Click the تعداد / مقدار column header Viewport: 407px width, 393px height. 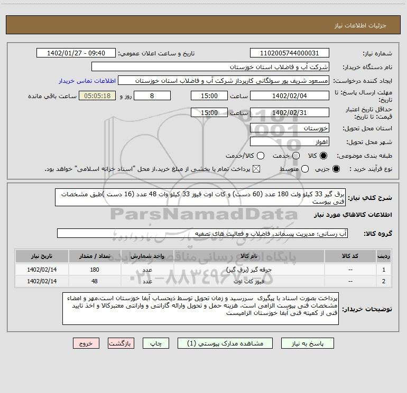(95, 256)
